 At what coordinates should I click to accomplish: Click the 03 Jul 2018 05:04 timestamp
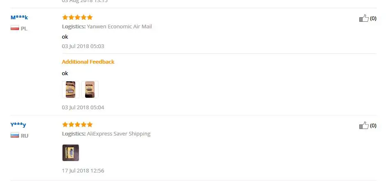(x=83, y=108)
